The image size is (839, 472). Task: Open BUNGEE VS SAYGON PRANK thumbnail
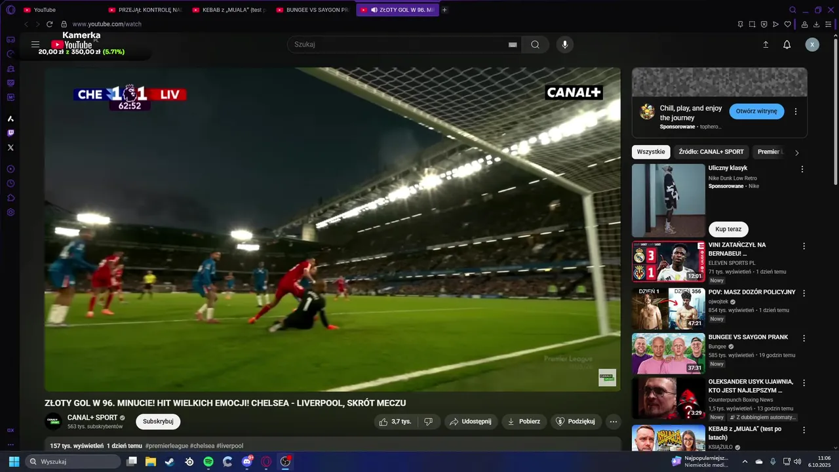[x=669, y=354]
